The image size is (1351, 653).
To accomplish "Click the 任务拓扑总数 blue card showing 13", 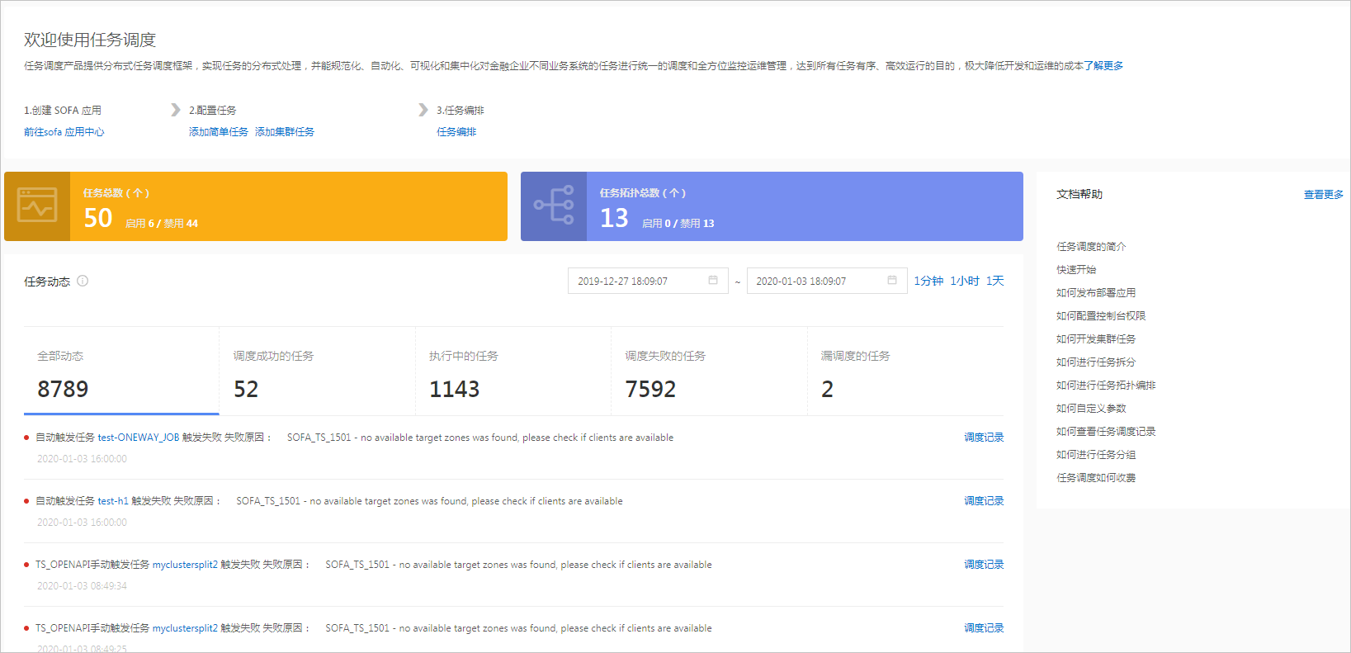I will pos(772,206).
